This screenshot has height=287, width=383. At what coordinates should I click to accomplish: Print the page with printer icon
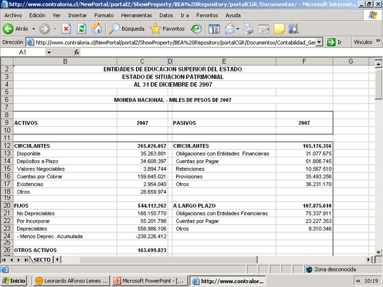[x=249, y=29]
